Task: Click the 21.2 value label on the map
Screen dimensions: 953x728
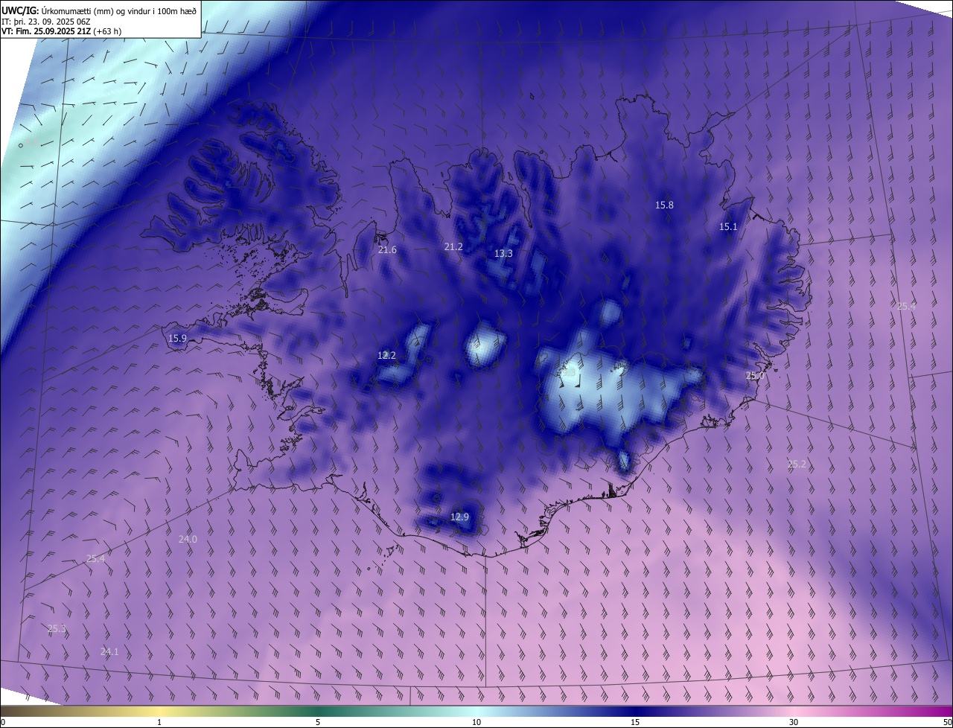Action: 453,246
